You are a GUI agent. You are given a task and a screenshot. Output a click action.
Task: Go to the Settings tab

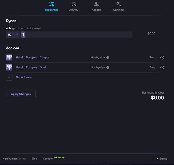(x=118, y=7)
